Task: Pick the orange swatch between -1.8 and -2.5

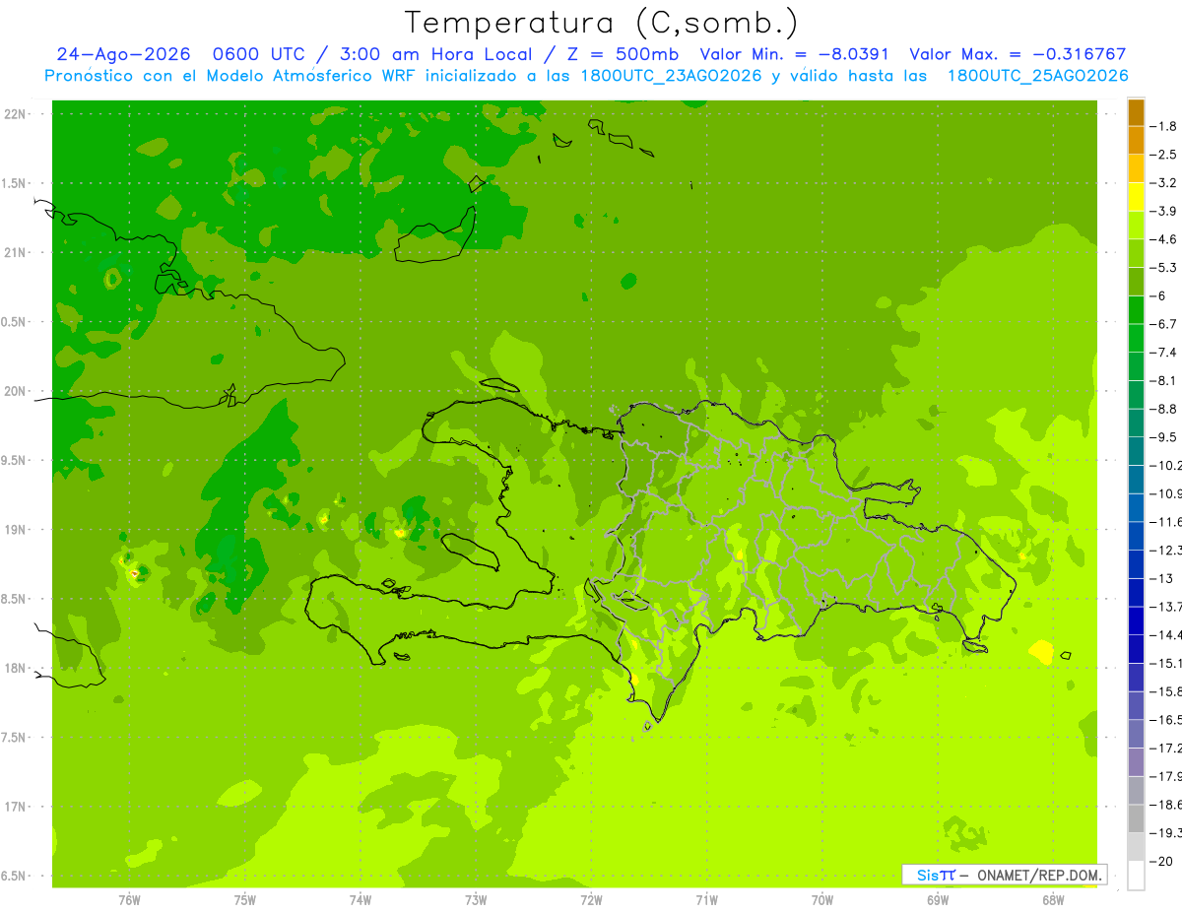Action: [x=1136, y=141]
